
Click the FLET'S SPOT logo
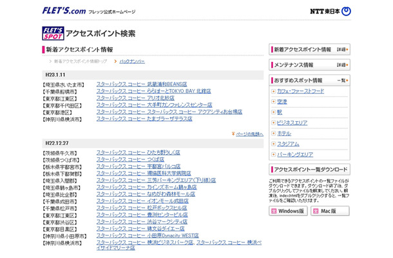pos(53,34)
